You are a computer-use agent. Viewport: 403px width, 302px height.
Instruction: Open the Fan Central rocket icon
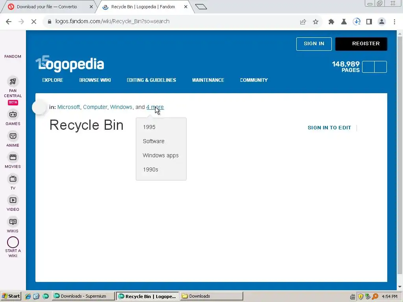13,82
